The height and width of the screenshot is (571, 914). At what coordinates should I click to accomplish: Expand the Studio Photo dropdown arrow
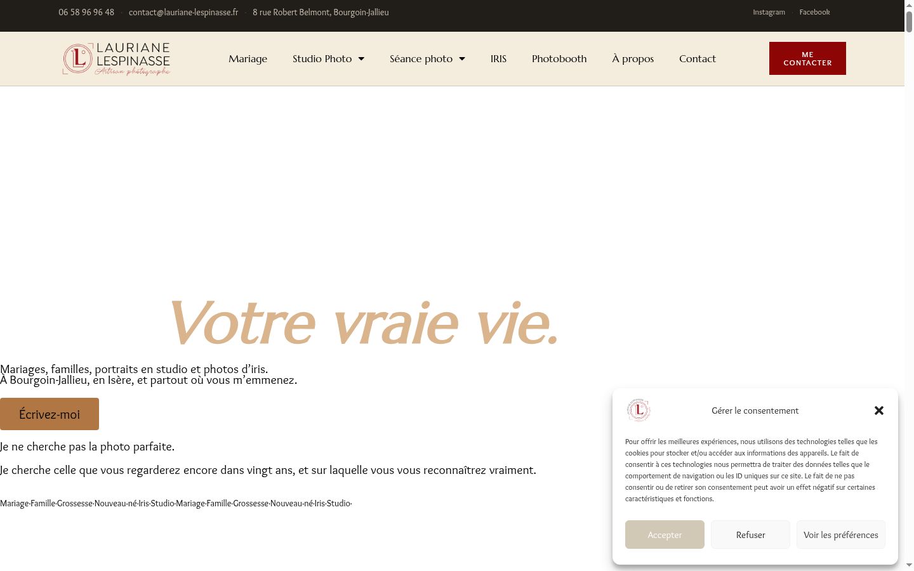point(361,59)
